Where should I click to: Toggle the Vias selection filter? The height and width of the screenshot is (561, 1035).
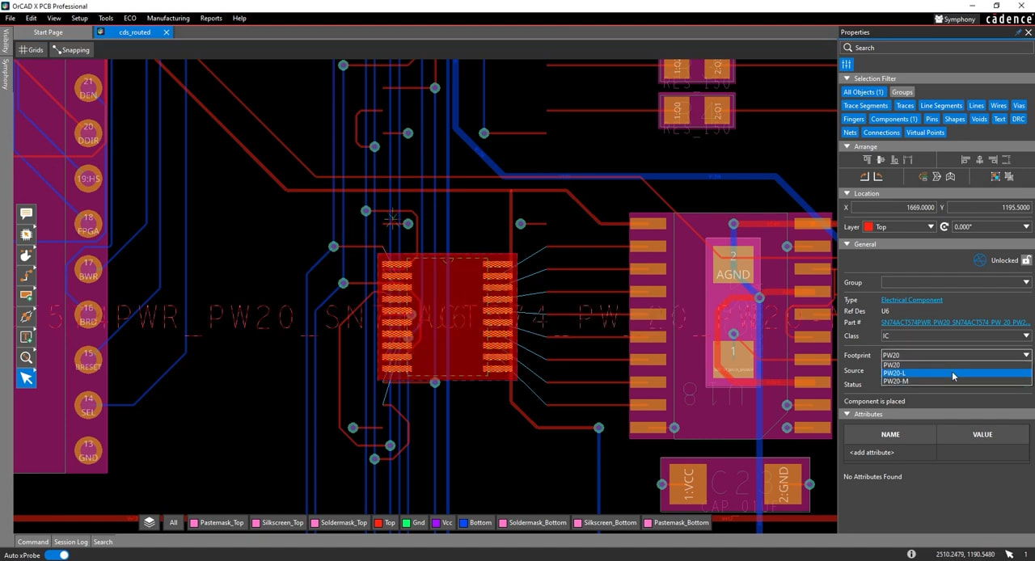(1019, 106)
